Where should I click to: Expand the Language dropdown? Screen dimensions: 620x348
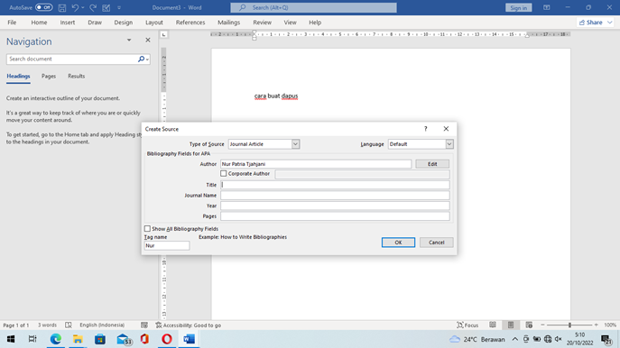[449, 144]
